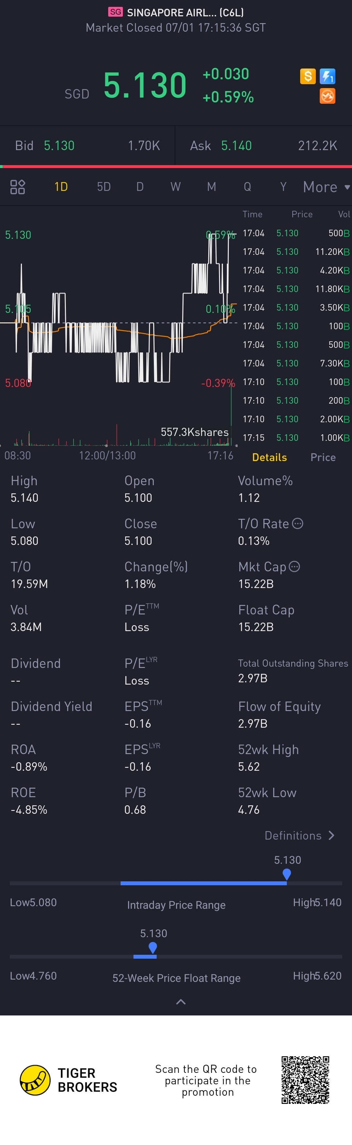Switch to the Price tab
Image resolution: width=352 pixels, height=1145 pixels.
point(323,457)
